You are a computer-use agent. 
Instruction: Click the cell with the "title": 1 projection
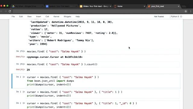(103, 94)
